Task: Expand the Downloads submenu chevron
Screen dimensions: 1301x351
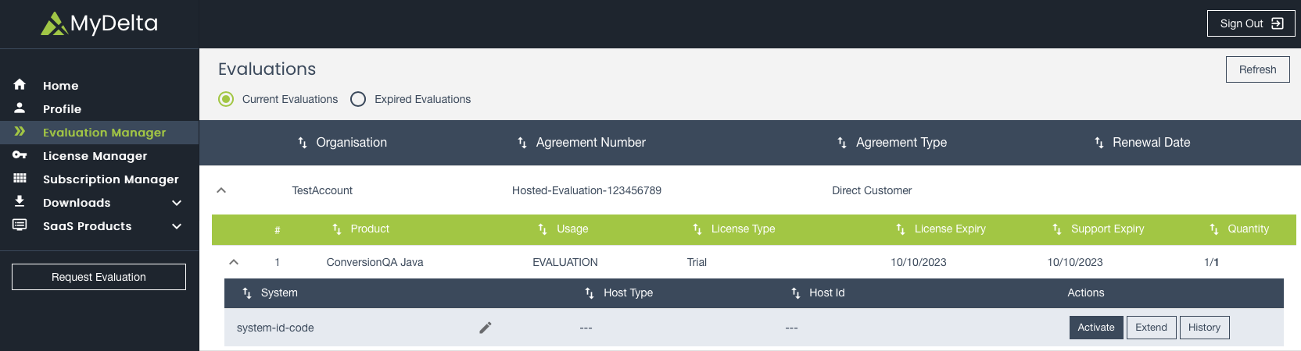Action: point(177,203)
